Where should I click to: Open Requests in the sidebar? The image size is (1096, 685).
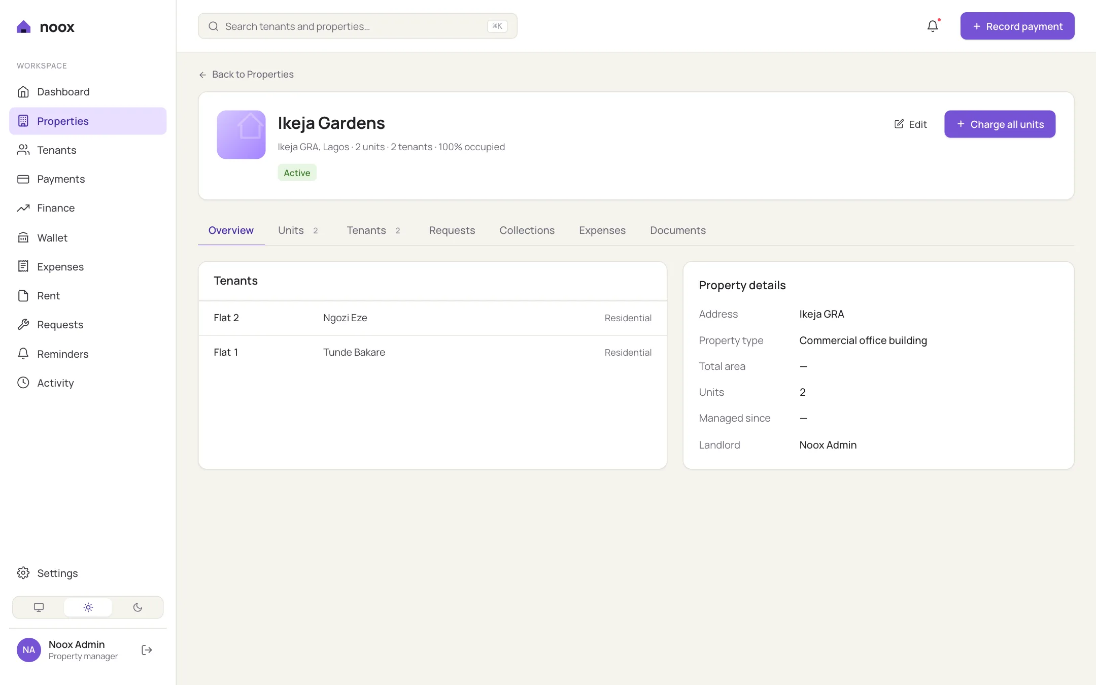click(88, 325)
